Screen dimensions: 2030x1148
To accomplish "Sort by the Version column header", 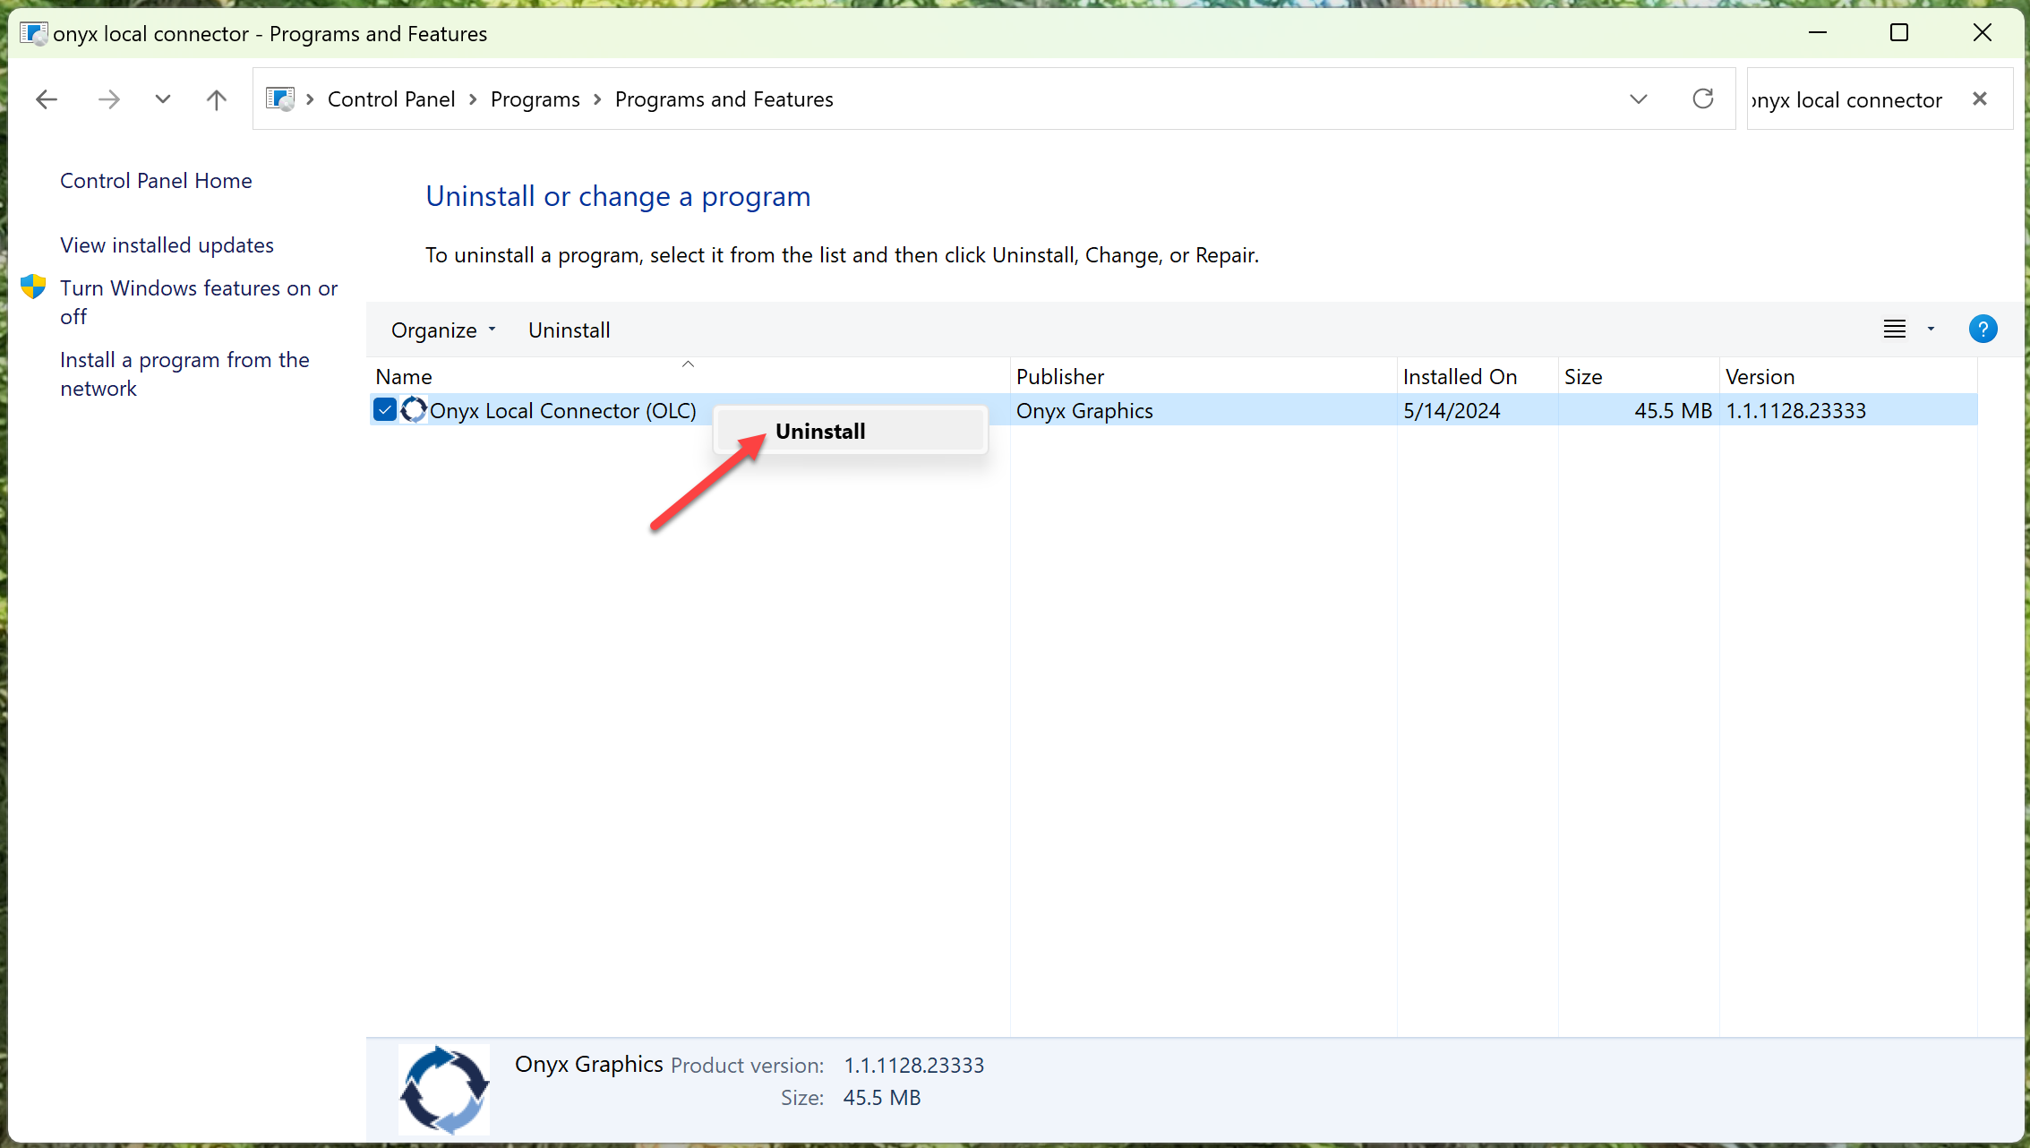I will pos(1847,377).
